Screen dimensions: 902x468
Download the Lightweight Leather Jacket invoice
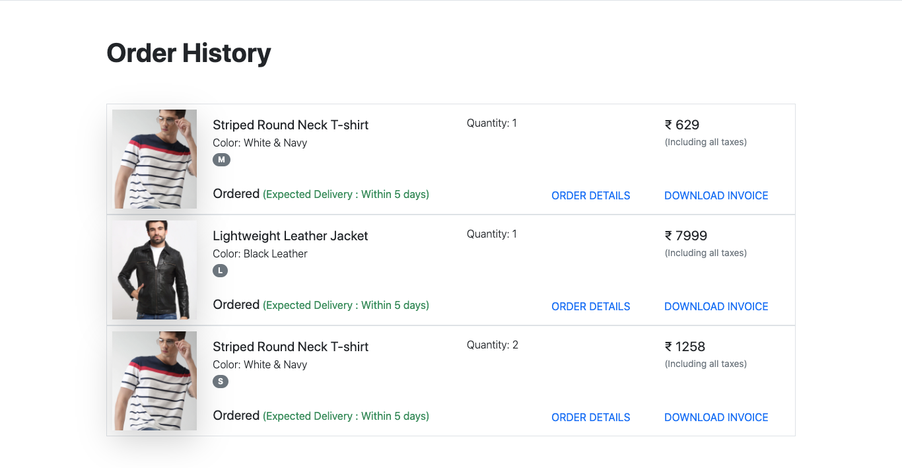point(716,306)
